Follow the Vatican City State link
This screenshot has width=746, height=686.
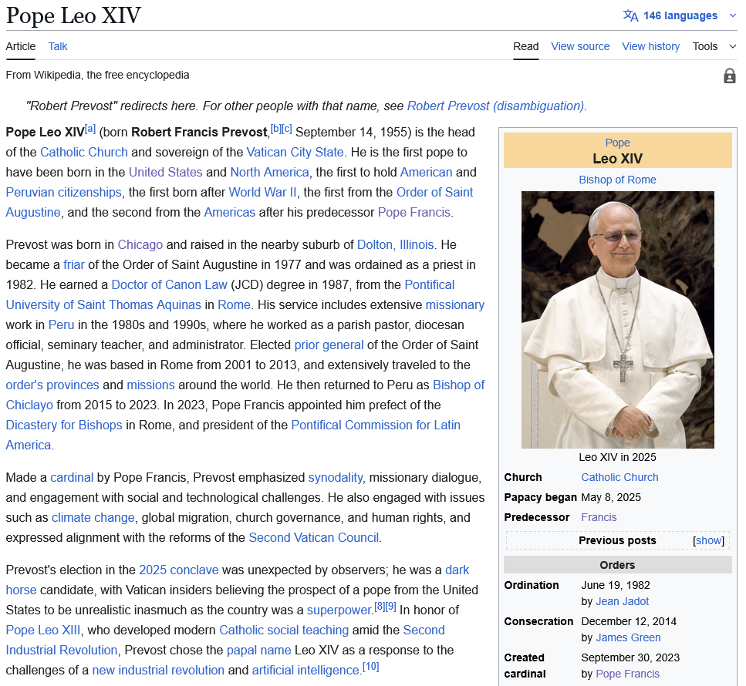(295, 152)
